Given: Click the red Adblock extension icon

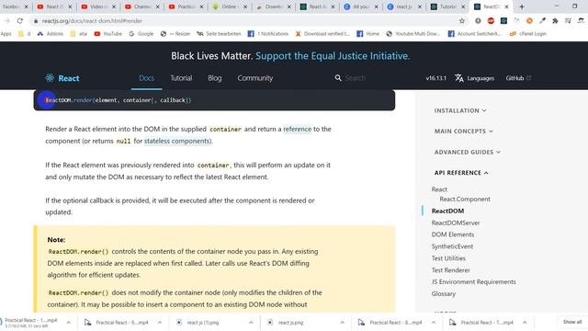Looking at the screenshot, I should tap(491, 20).
